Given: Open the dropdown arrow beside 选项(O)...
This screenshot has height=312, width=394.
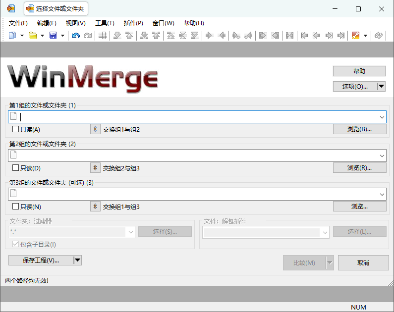Looking at the screenshot, I should tap(381, 86).
